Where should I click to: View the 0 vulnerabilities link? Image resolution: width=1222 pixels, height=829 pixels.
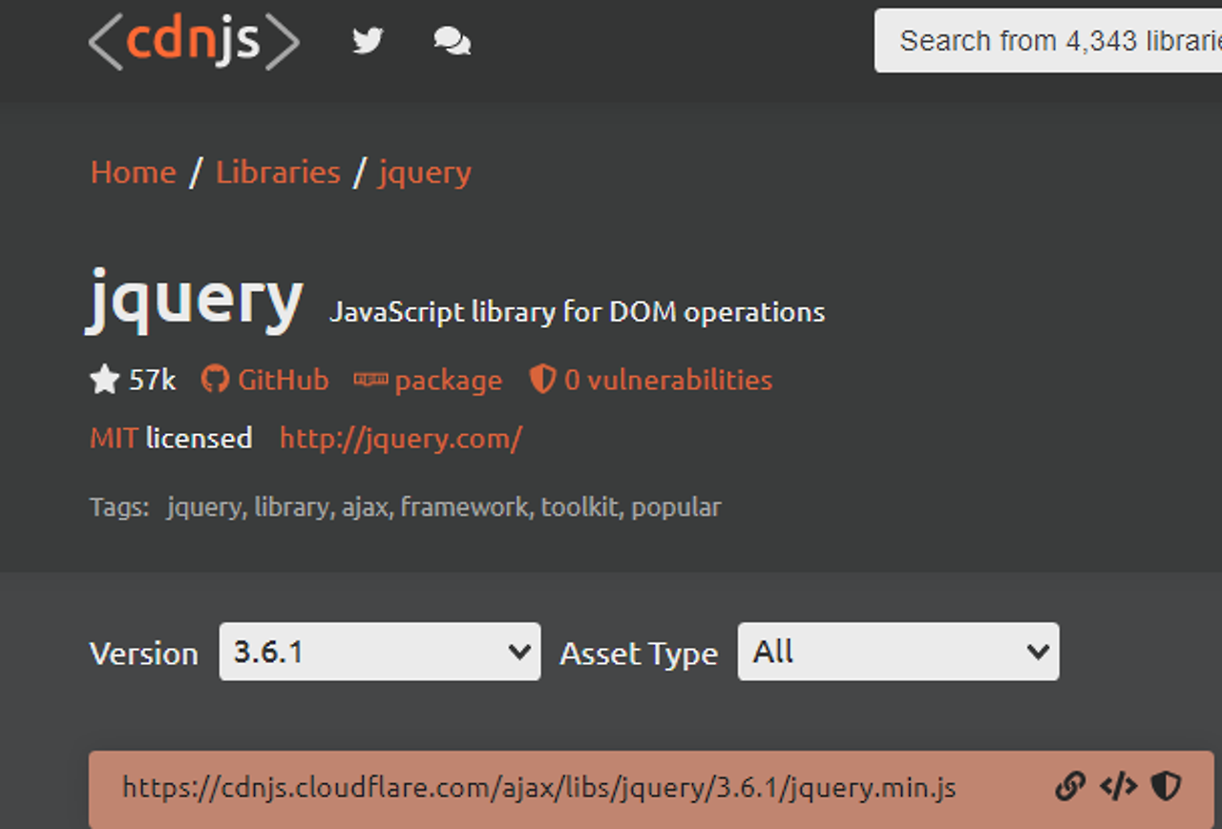pyautogui.click(x=668, y=380)
